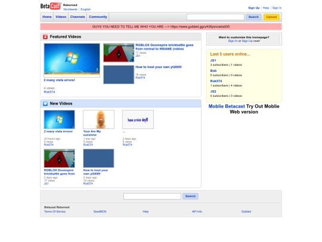
Task: Open the Help link in header
Action: [x=266, y=8]
